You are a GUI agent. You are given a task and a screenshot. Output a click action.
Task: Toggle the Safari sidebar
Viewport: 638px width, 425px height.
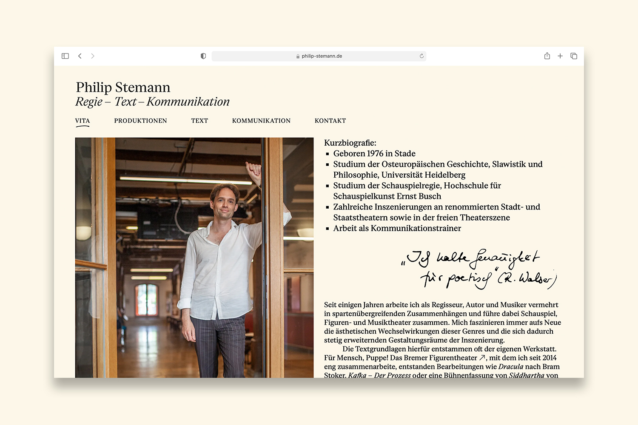(65, 56)
